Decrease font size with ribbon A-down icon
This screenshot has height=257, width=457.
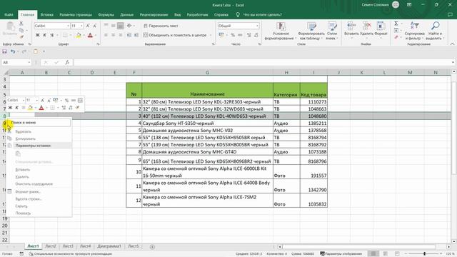tap(95, 26)
